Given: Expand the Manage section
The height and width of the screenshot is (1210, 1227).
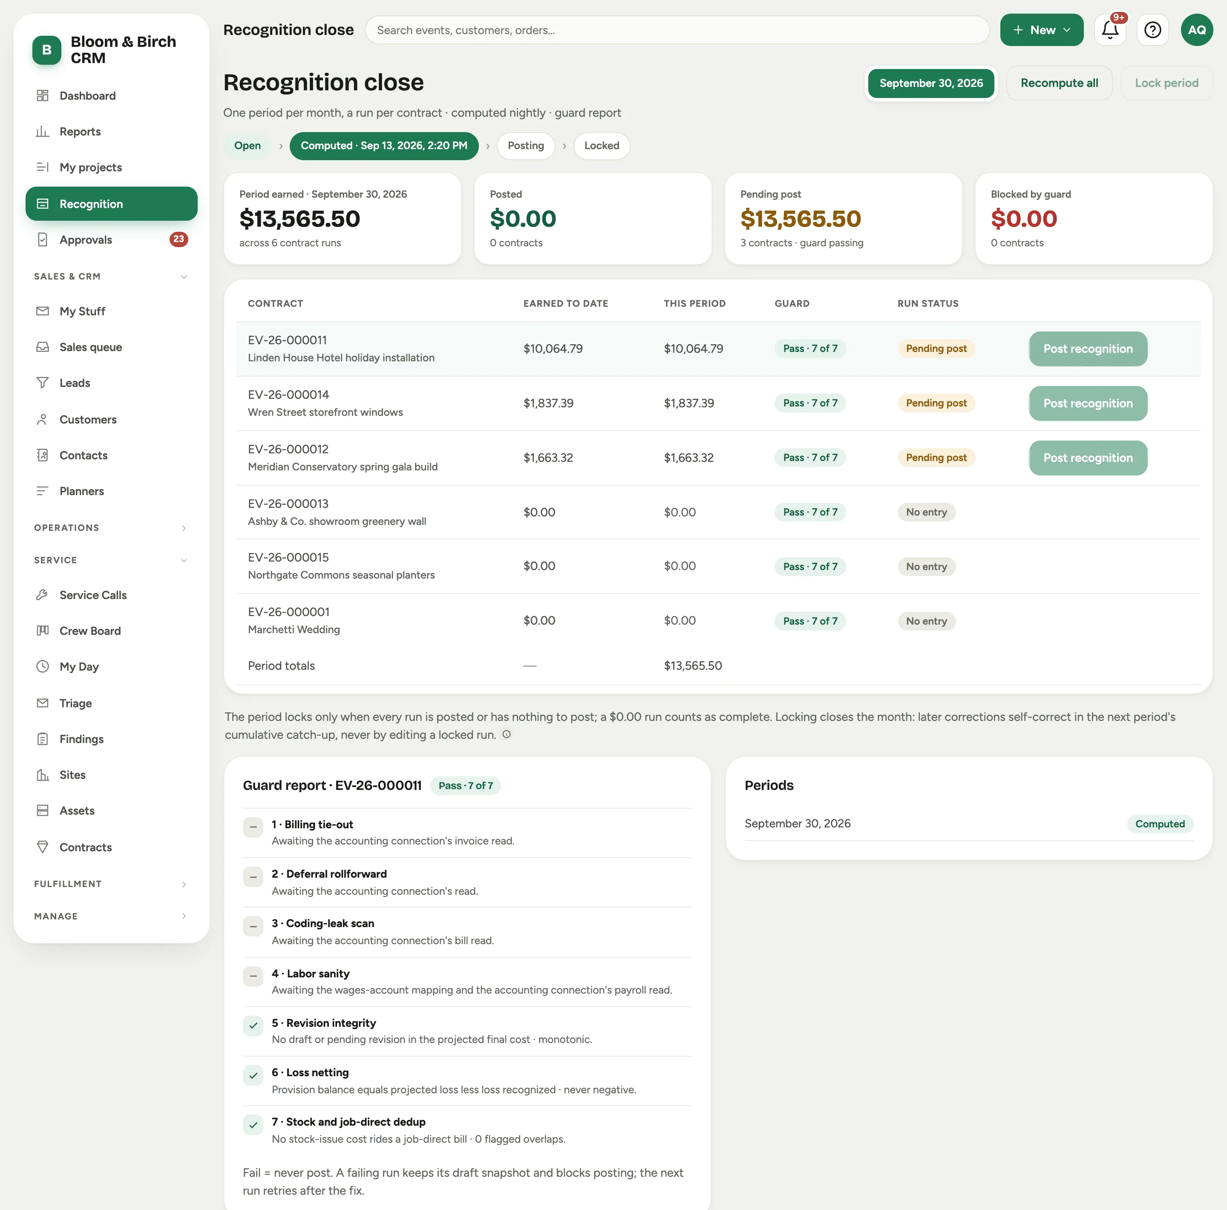Looking at the screenshot, I should tap(111, 916).
